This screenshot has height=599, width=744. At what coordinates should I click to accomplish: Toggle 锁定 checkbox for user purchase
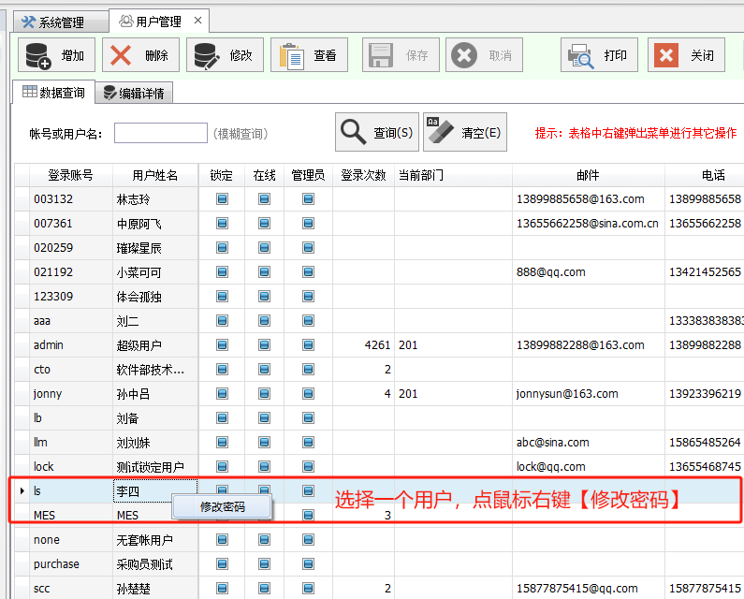click(x=222, y=563)
